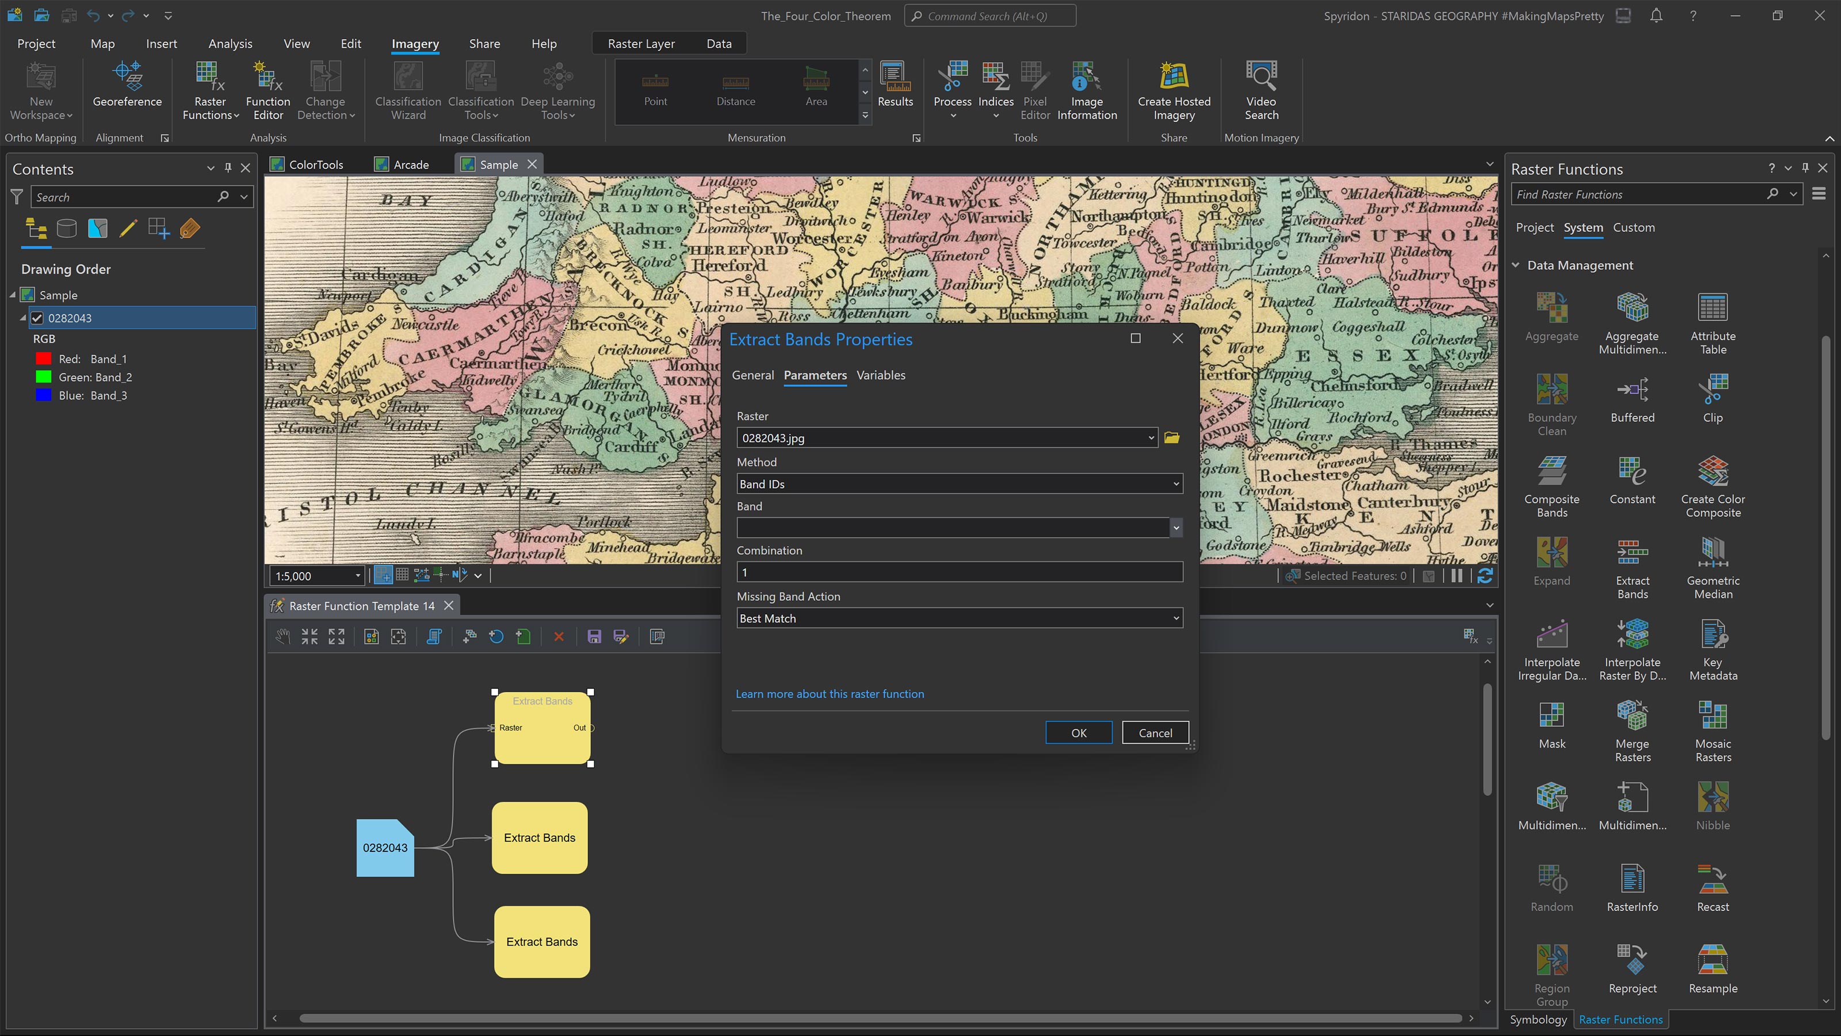1841x1036 pixels.
Task: Pause map drawing with pause button
Action: (1457, 576)
